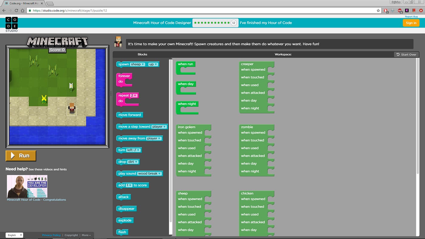Open the wood break sound dropdown
The image size is (425, 239).
(149, 173)
